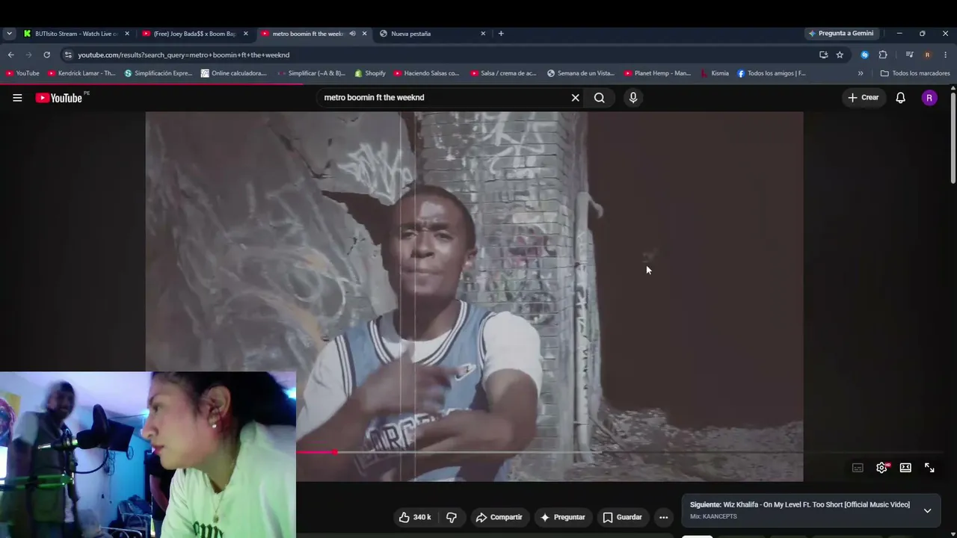The width and height of the screenshot is (957, 538).
Task: Open Chrome three-dot menu
Action: click(x=946, y=55)
